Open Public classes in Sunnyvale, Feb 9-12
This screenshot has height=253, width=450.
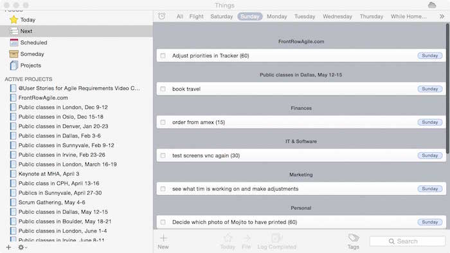pos(66,145)
